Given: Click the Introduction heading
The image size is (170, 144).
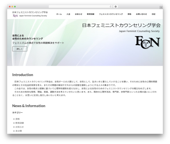Looking at the screenshot, I should (x=23, y=75).
